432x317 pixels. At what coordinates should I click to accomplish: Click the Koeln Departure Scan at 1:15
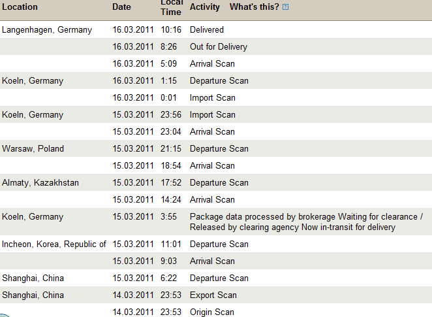click(219, 80)
